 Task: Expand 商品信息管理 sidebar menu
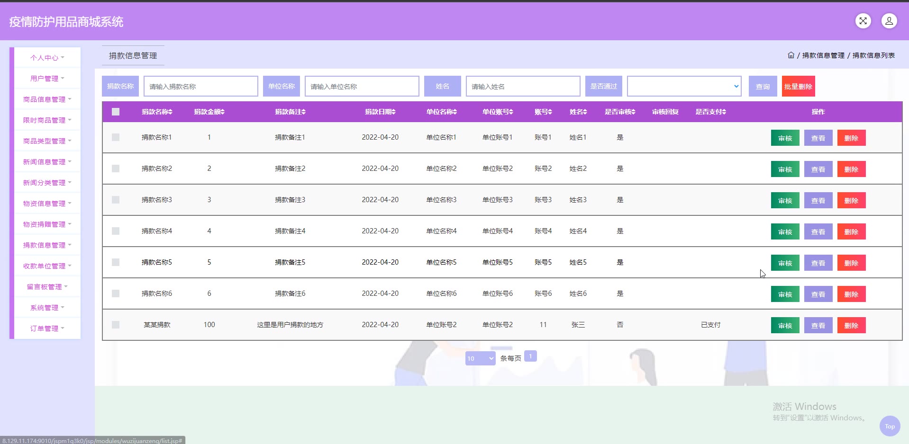(47, 99)
